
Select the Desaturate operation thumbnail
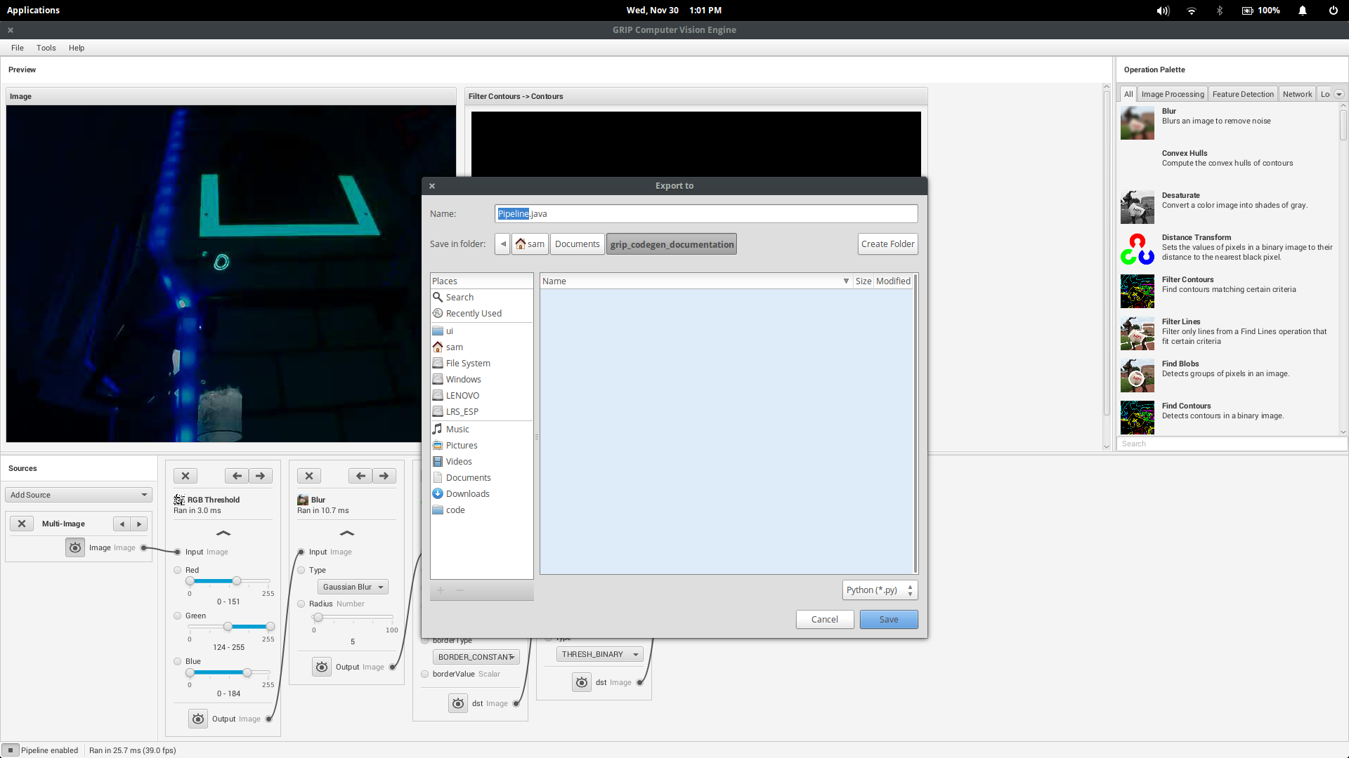1137,207
